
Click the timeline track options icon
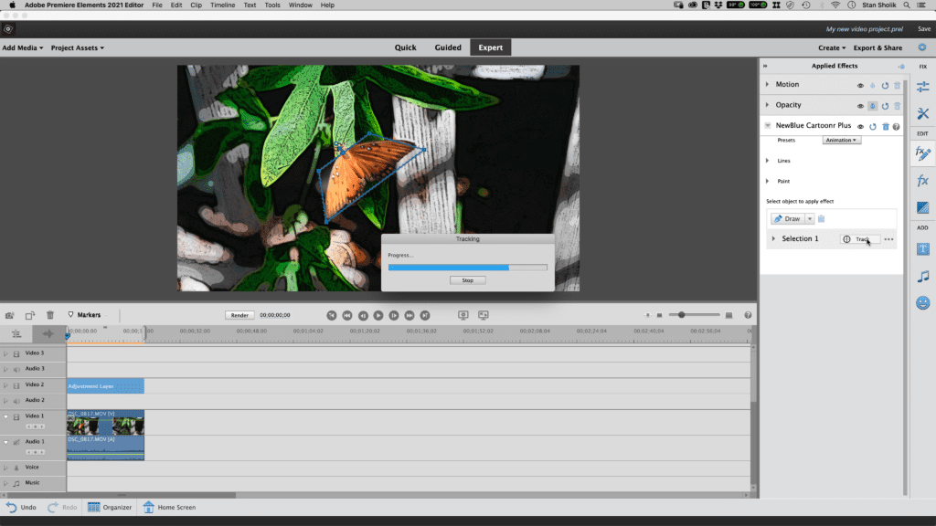coord(16,334)
